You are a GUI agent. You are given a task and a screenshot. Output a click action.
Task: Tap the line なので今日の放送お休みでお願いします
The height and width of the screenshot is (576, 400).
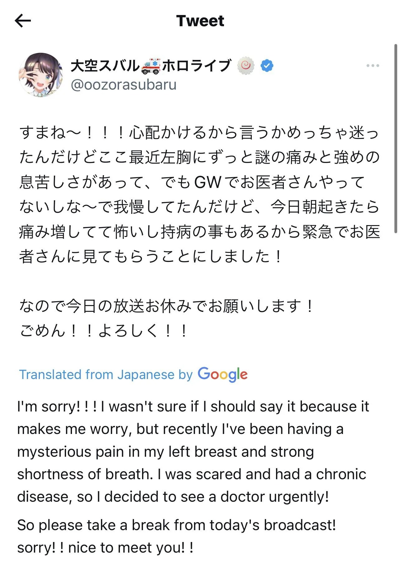[x=167, y=306]
